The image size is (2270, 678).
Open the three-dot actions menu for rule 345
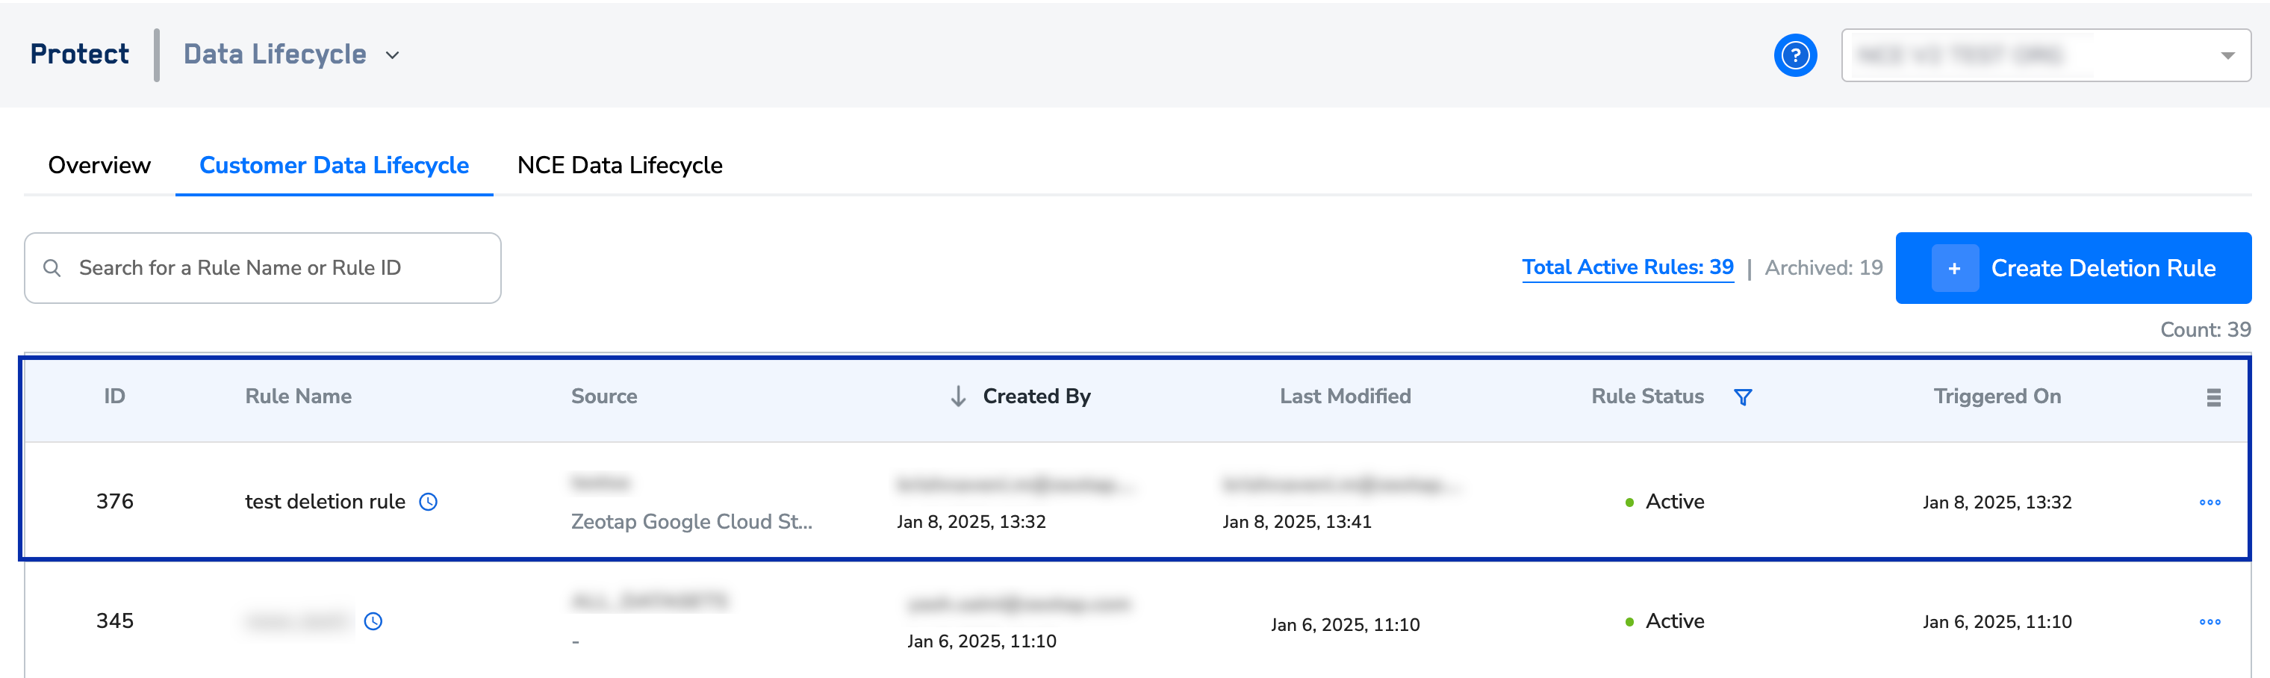point(2210,621)
